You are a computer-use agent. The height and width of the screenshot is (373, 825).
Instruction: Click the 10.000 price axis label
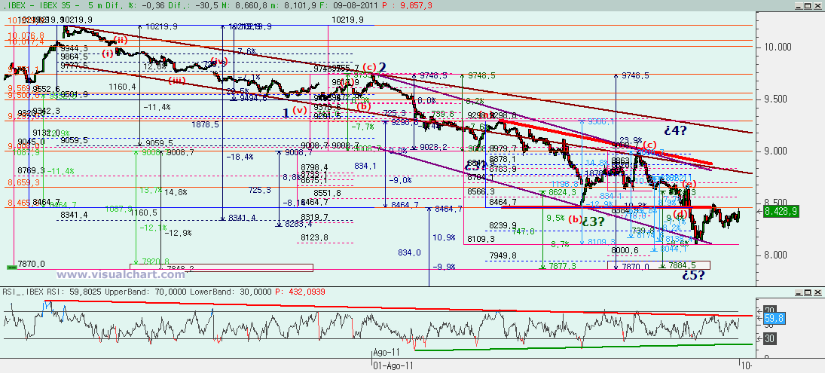(x=777, y=47)
